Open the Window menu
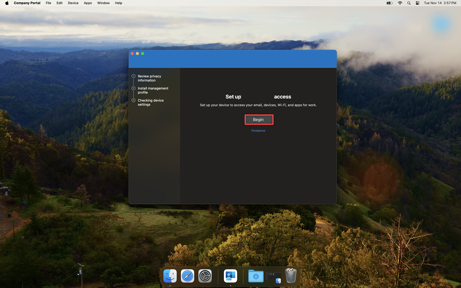 click(103, 3)
